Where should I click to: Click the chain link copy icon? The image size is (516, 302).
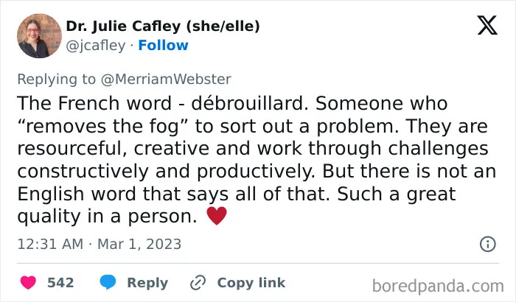coord(198,283)
